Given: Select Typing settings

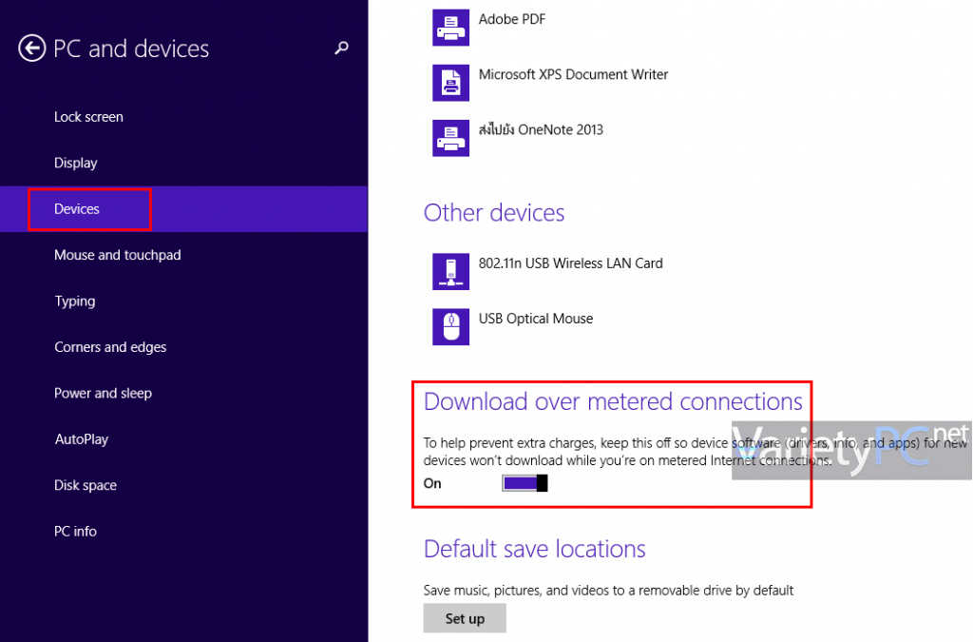Looking at the screenshot, I should pyautogui.click(x=75, y=301).
